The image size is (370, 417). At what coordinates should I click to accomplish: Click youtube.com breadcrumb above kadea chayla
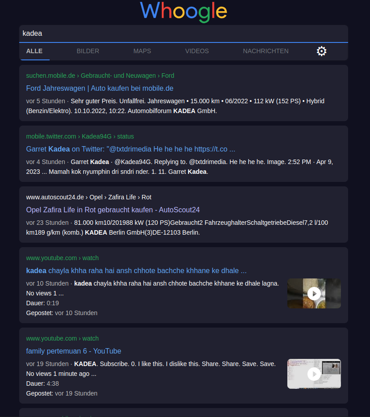pyautogui.click(x=63, y=258)
